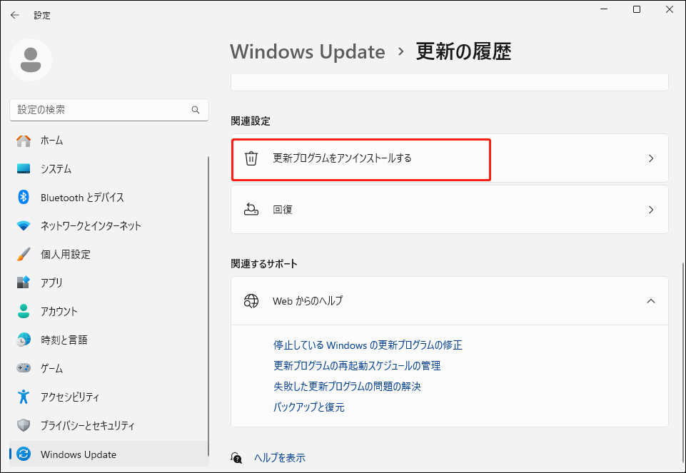Select the アカウント person icon
Image resolution: width=686 pixels, height=473 pixels.
tap(21, 312)
